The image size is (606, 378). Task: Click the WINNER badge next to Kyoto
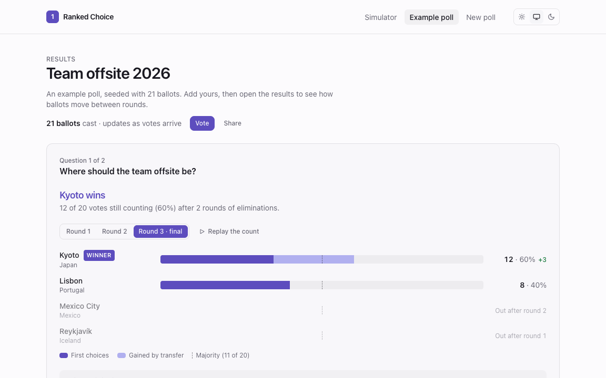click(x=99, y=255)
